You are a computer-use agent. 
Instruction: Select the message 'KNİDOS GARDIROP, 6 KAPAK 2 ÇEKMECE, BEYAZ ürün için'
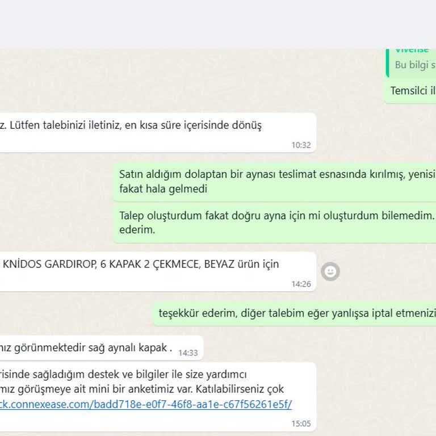[141, 264]
